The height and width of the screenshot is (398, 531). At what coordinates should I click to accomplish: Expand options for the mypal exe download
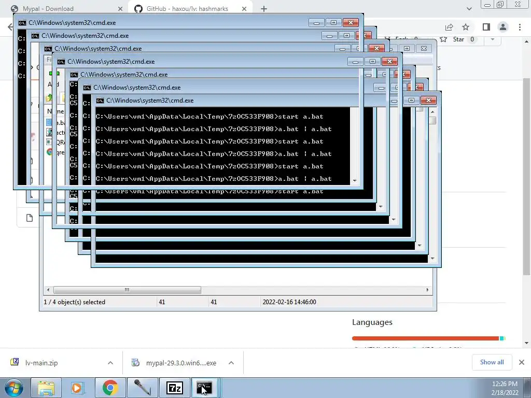[231, 363]
